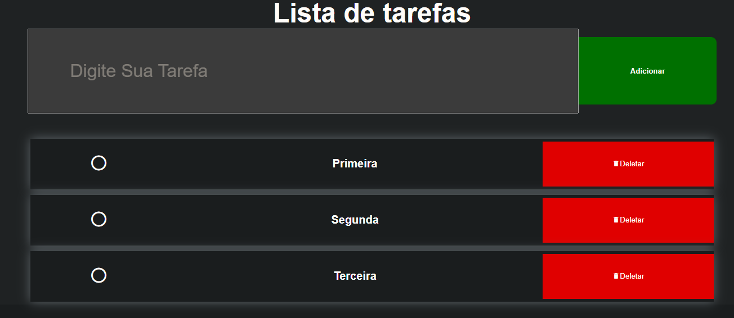The height and width of the screenshot is (318, 734).
Task: Select the Segunda task label
Action: 355,220
